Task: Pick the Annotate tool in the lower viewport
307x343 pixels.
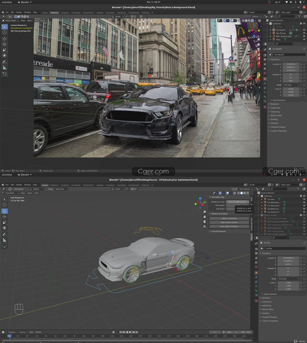Action: (x=5, y=234)
